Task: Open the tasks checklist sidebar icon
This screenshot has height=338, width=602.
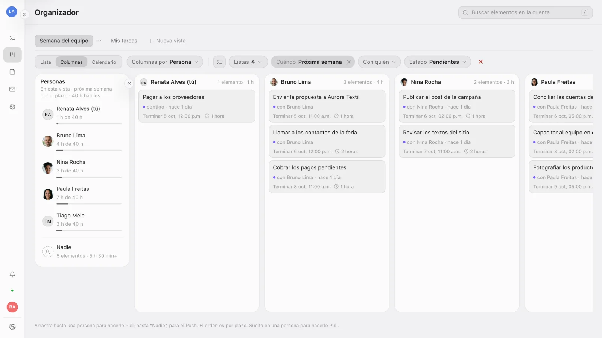Action: 12,38
